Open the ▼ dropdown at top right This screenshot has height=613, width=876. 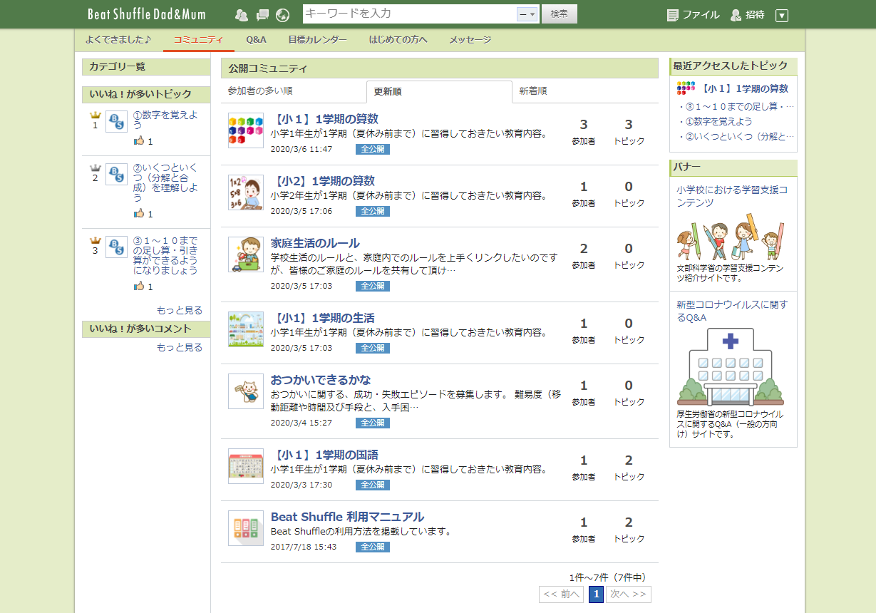782,14
